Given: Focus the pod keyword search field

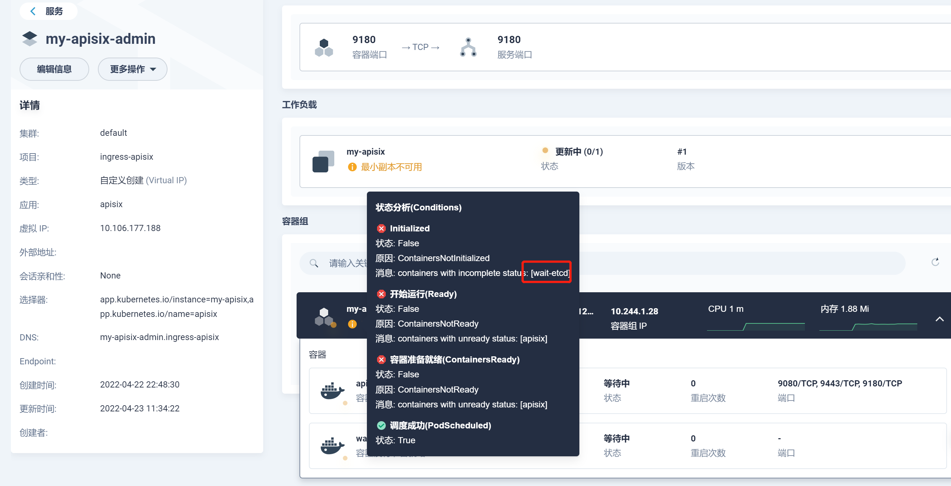Looking at the screenshot, I should pos(602,263).
